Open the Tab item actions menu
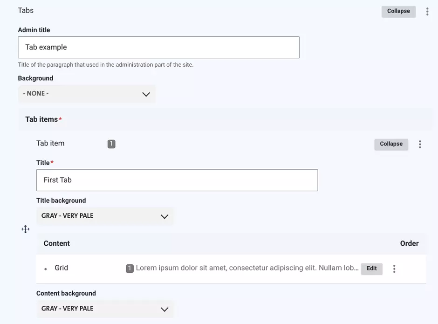This screenshot has height=324, width=438. (x=420, y=144)
